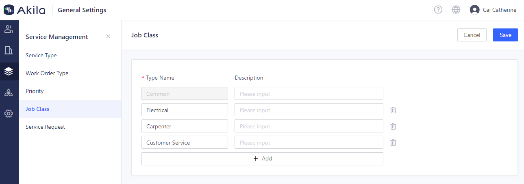Viewport: 524px width, 184px height.
Task: Open the users section in sidebar
Action: [x=9, y=29]
